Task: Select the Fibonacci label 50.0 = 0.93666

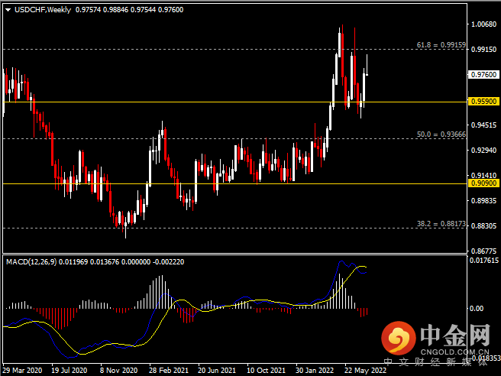Action: (441, 135)
